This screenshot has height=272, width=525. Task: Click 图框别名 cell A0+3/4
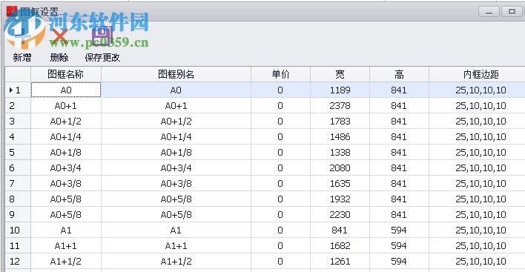coord(176,168)
